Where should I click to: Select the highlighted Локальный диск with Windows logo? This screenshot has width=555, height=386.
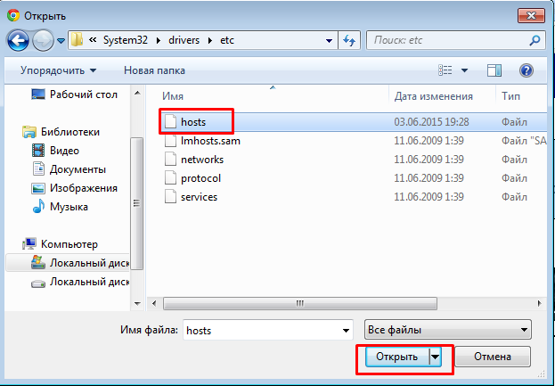(x=68, y=263)
